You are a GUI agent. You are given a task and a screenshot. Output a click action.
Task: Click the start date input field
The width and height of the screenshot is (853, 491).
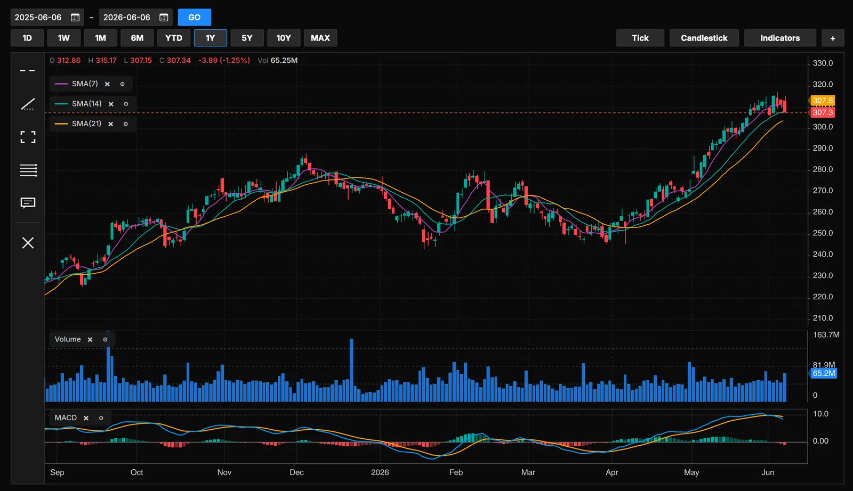click(47, 18)
